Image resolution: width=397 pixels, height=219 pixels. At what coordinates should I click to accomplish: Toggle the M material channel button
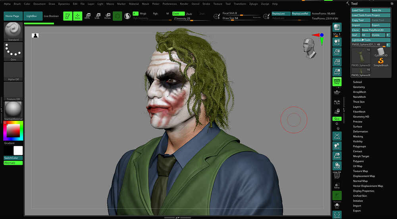point(168,13)
